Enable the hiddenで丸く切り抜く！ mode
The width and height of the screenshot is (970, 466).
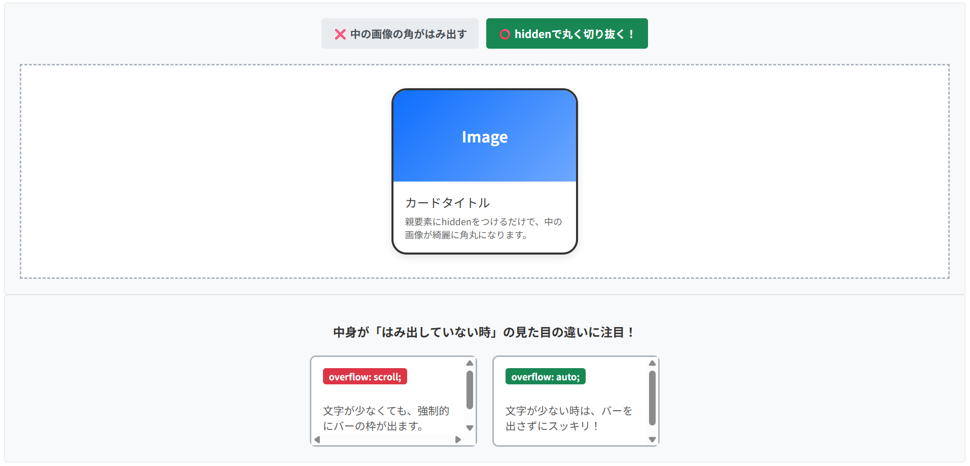[x=566, y=33]
